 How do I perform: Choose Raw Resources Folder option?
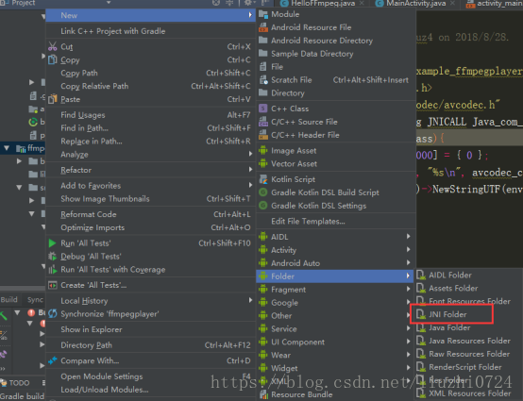469,354
